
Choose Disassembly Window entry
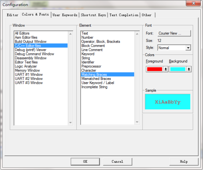point(41,58)
